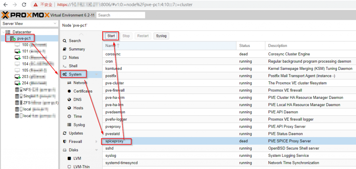This screenshot has height=169, width=356.
Task: Select the pve-cluster service row
Action: pos(229,83)
